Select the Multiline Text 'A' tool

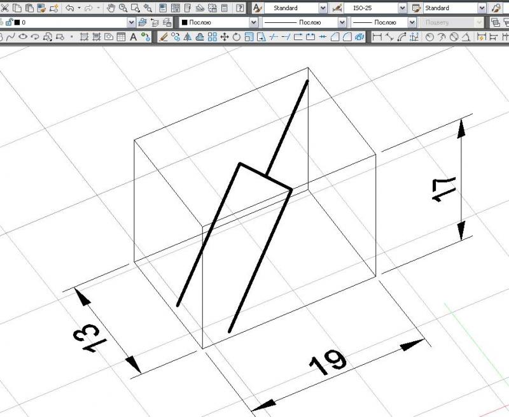click(x=134, y=37)
